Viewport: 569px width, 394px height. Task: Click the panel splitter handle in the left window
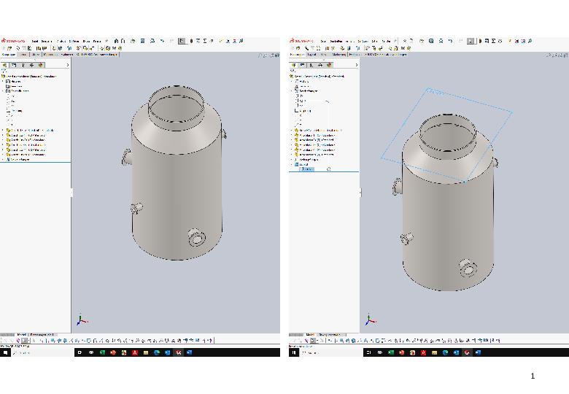pyautogui.click(x=71, y=193)
